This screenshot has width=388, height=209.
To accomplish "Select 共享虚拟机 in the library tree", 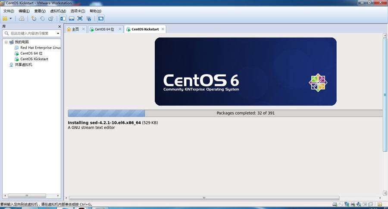I will click(x=23, y=65).
